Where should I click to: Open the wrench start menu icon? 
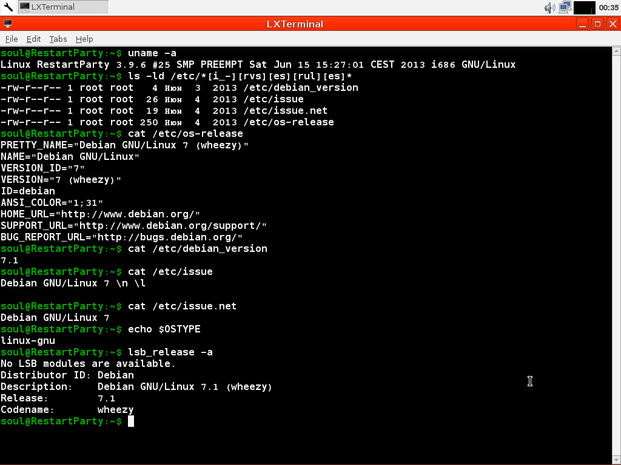(8, 7)
